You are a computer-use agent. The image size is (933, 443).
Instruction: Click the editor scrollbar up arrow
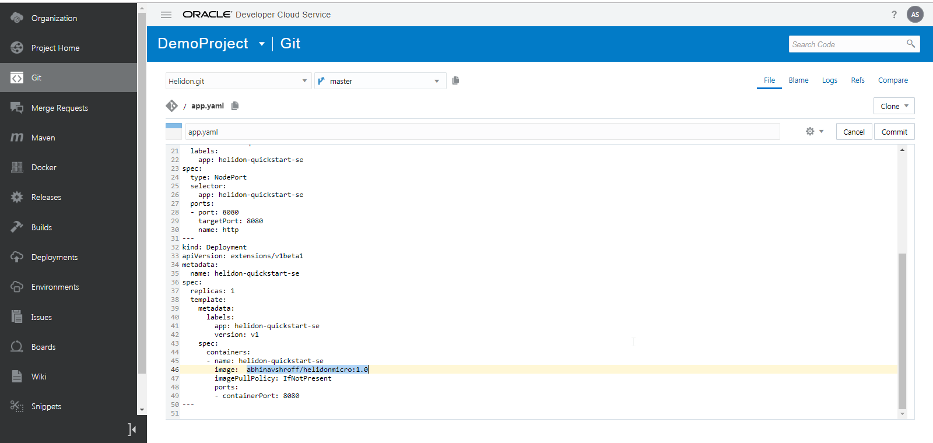pyautogui.click(x=902, y=150)
